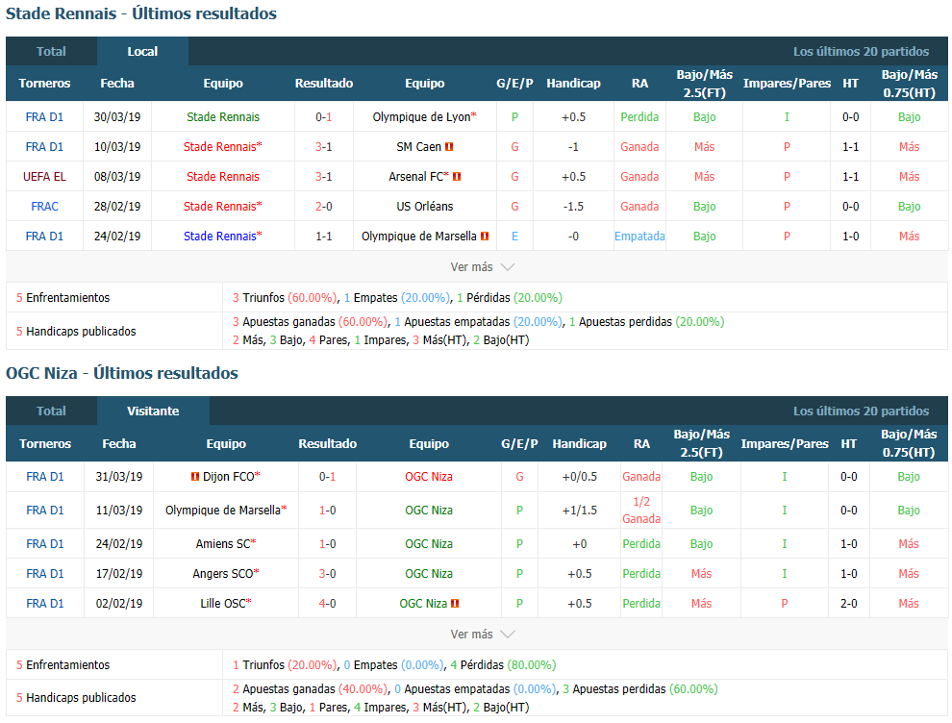Image resolution: width=952 pixels, height=723 pixels.
Task: Click the +1/1.5 handicap value
Action: tap(579, 511)
